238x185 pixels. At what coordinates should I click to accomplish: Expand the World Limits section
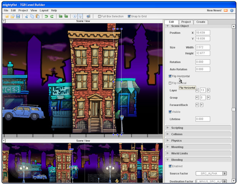click(168, 153)
